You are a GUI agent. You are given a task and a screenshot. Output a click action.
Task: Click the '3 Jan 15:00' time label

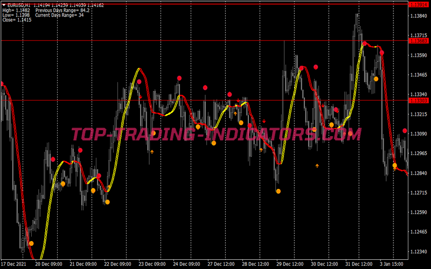tap(392, 264)
